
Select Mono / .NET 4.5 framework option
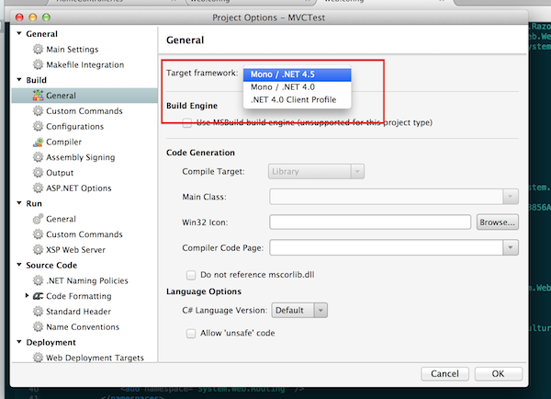[298, 74]
